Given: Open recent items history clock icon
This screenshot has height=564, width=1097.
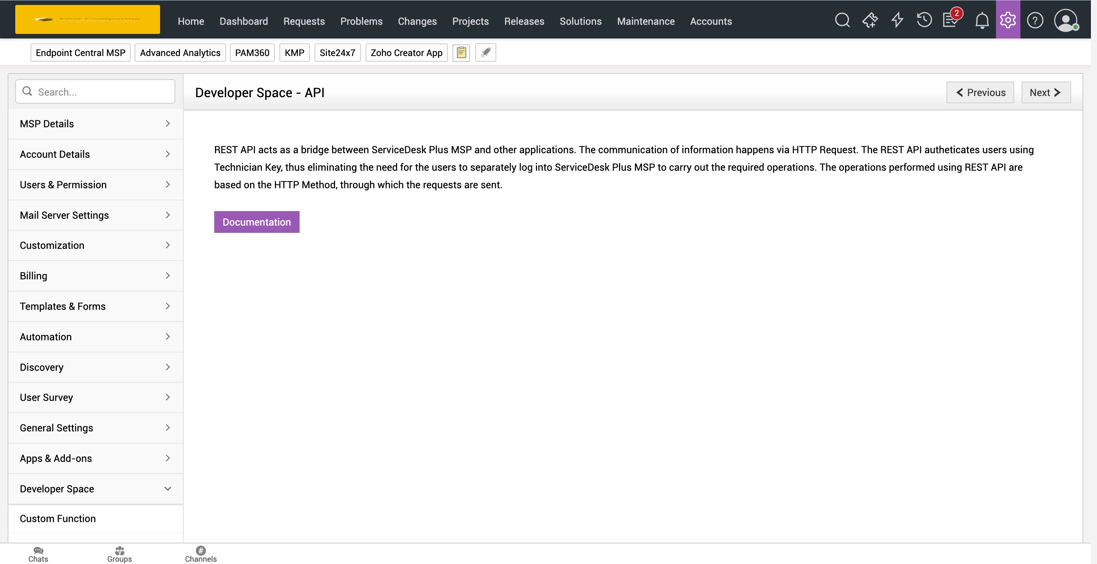Looking at the screenshot, I should pos(924,20).
